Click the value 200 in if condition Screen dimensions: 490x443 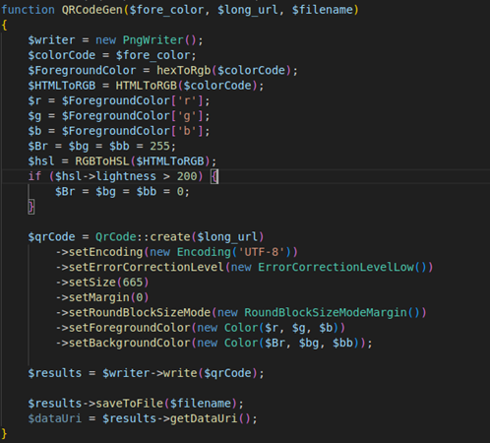pyautogui.click(x=187, y=176)
